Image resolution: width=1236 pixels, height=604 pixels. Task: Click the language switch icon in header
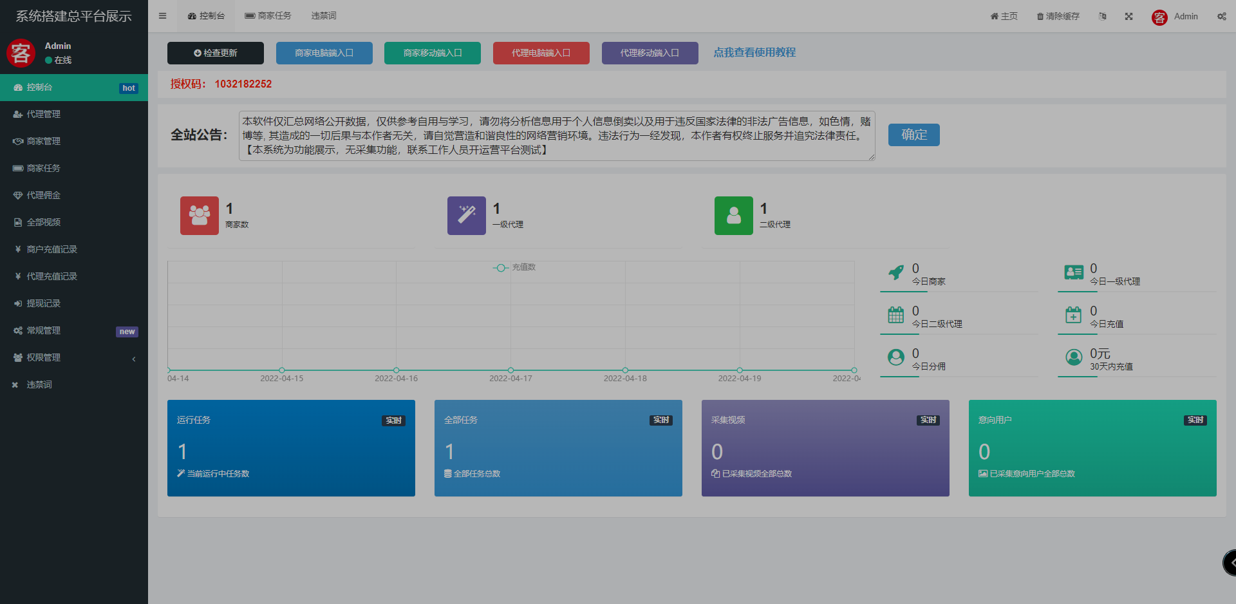1102,16
